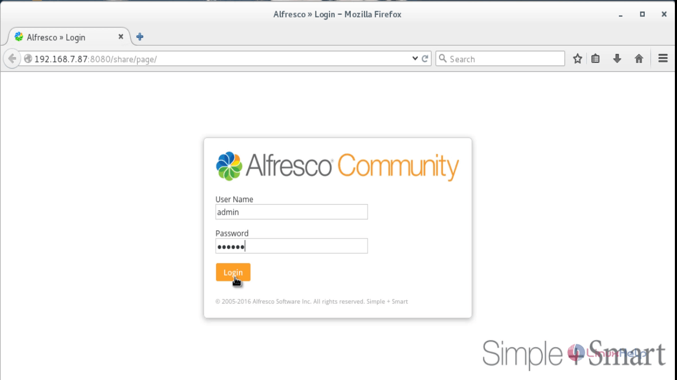677x380 pixels.
Task: Open a new tab with plus icon
Action: [140, 36]
